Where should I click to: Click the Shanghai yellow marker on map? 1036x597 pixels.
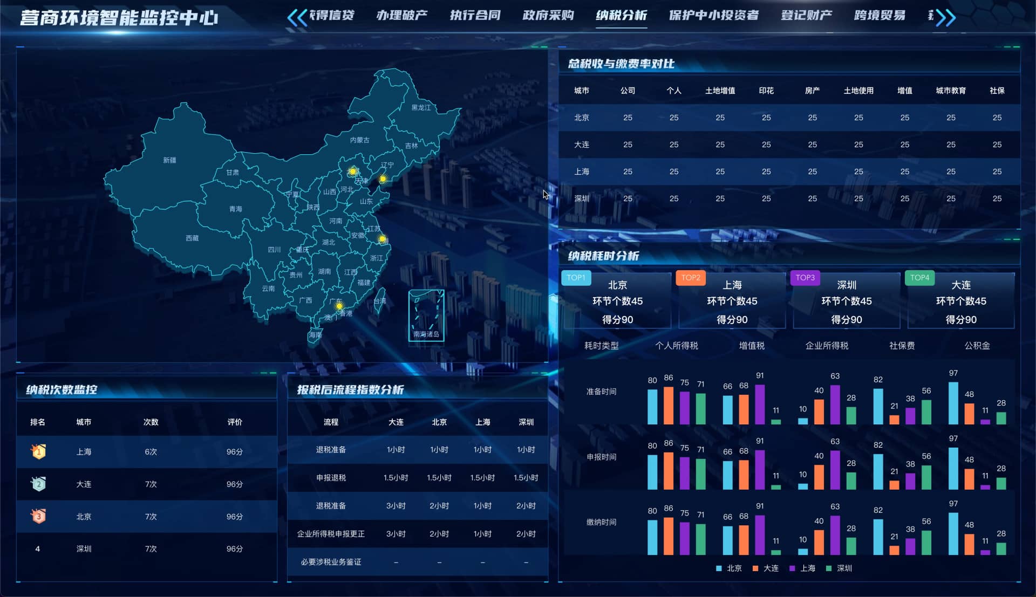pos(382,238)
